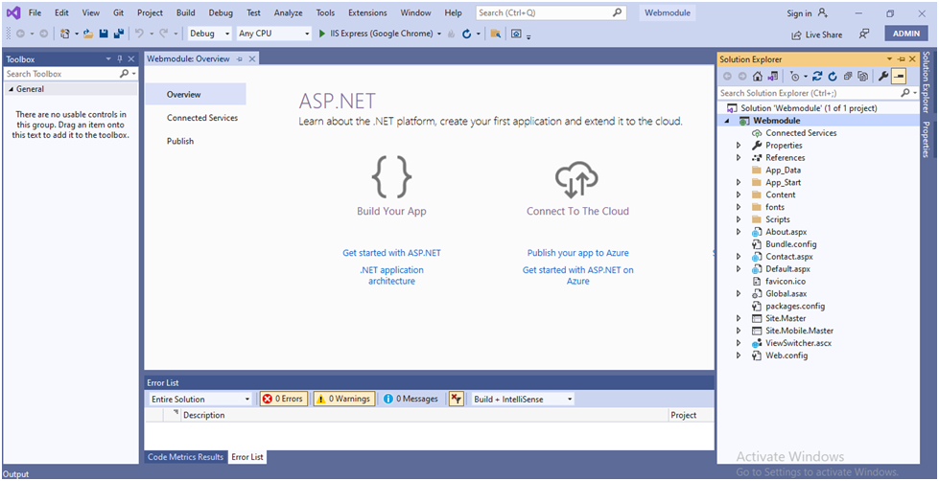Click the Find in Files folder icon
The height and width of the screenshot is (481, 939).
click(495, 34)
